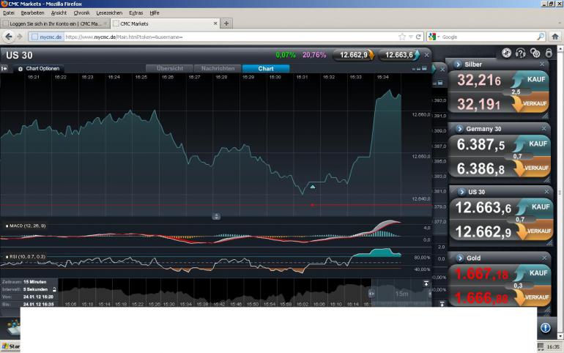Click the URL address field
The width and height of the screenshot is (564, 353).
point(230,37)
